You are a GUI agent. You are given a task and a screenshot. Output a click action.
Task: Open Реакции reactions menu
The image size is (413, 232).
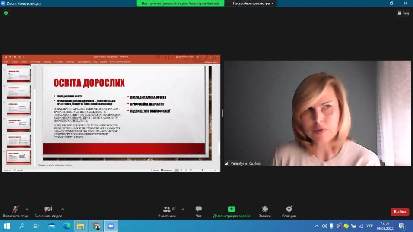pyautogui.click(x=289, y=209)
